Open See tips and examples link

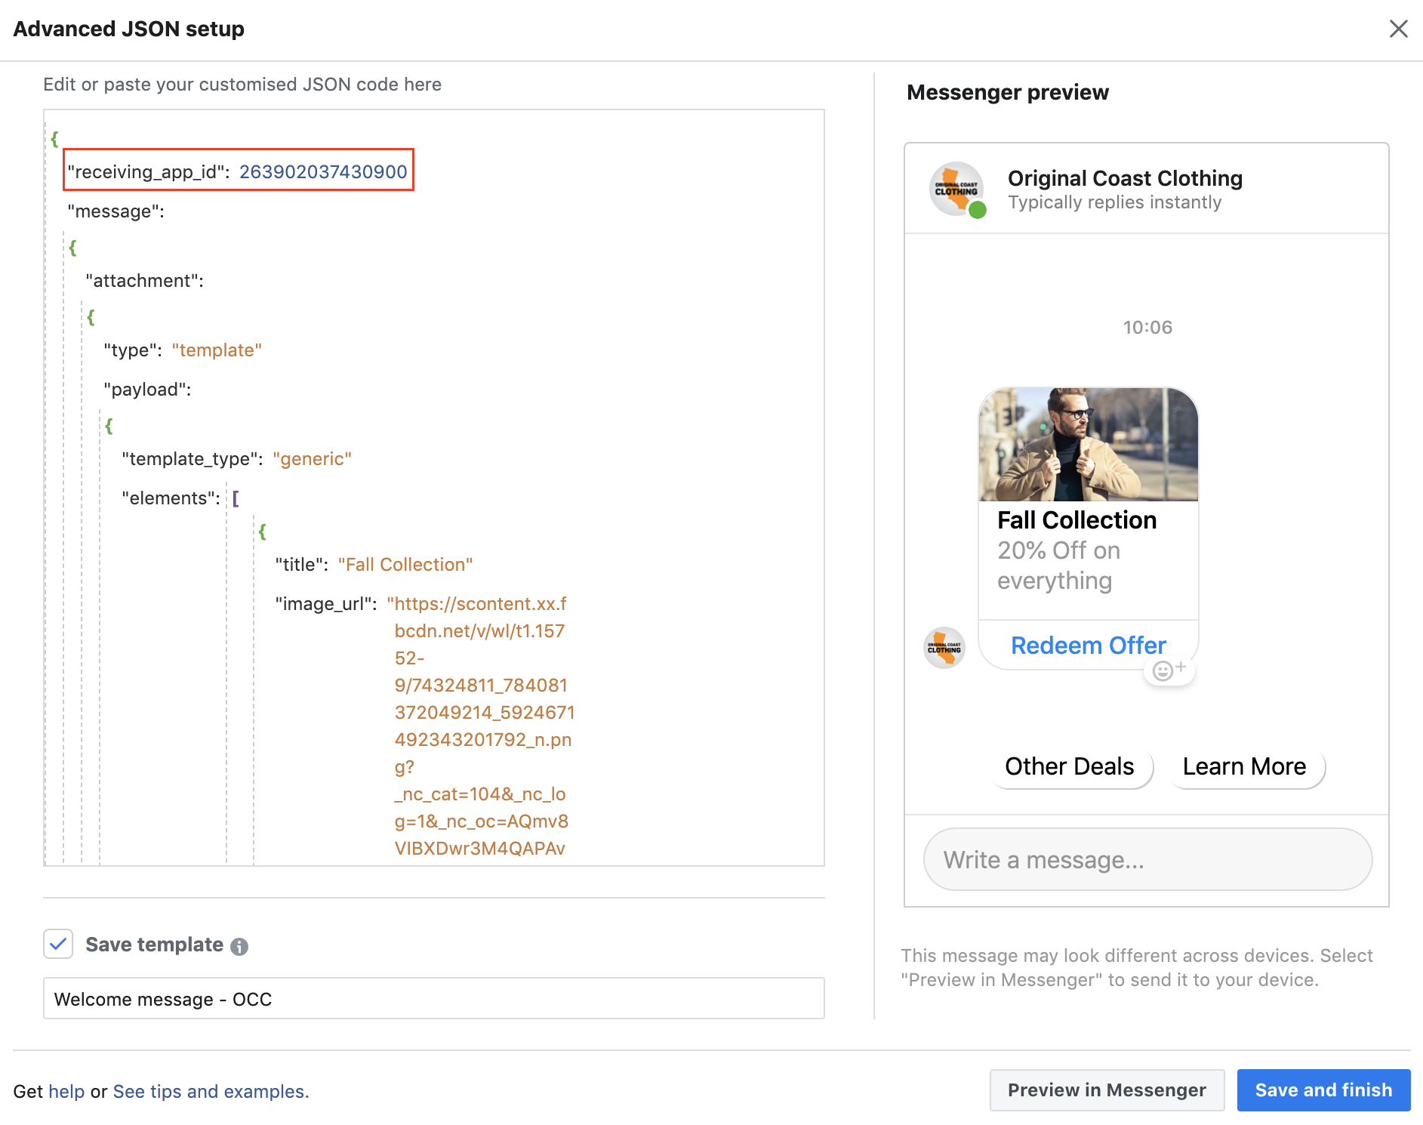[211, 1092]
